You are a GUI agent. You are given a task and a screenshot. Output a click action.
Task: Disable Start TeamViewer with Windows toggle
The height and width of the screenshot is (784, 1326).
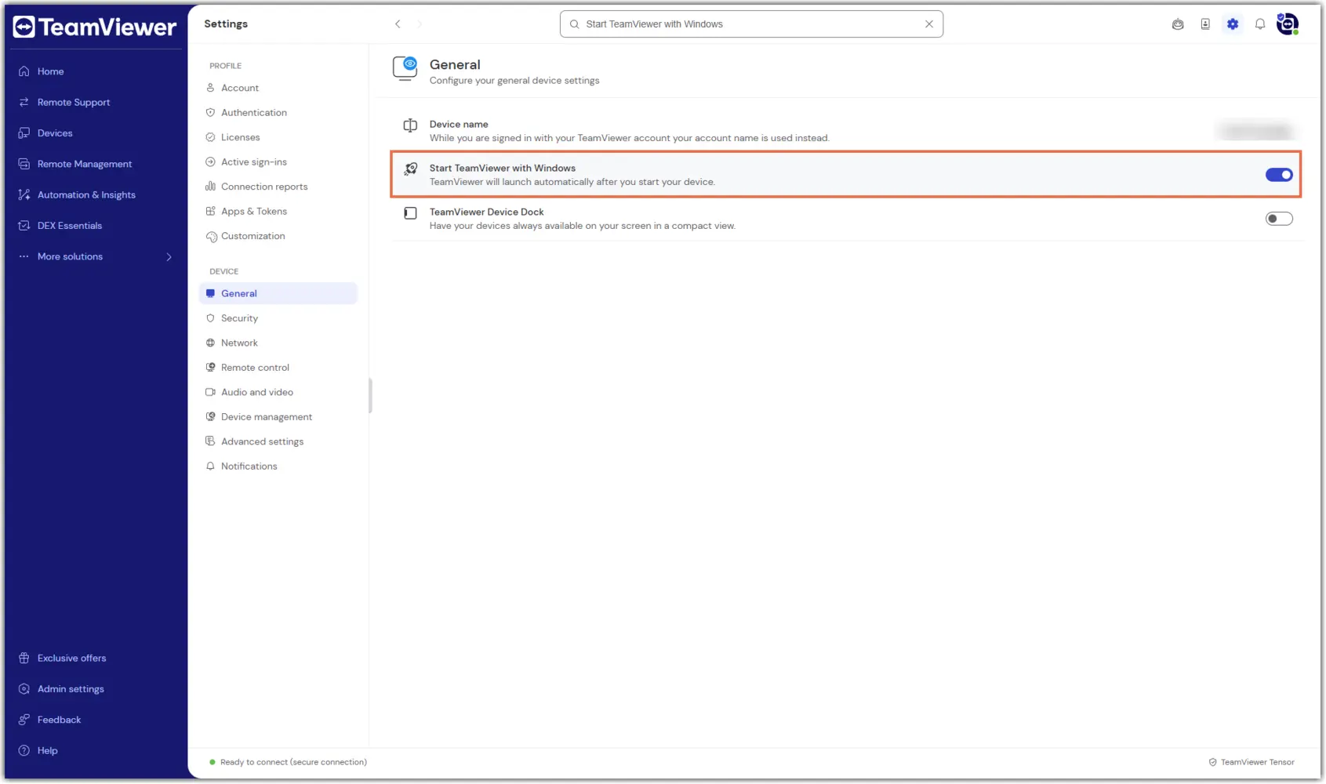click(x=1279, y=175)
